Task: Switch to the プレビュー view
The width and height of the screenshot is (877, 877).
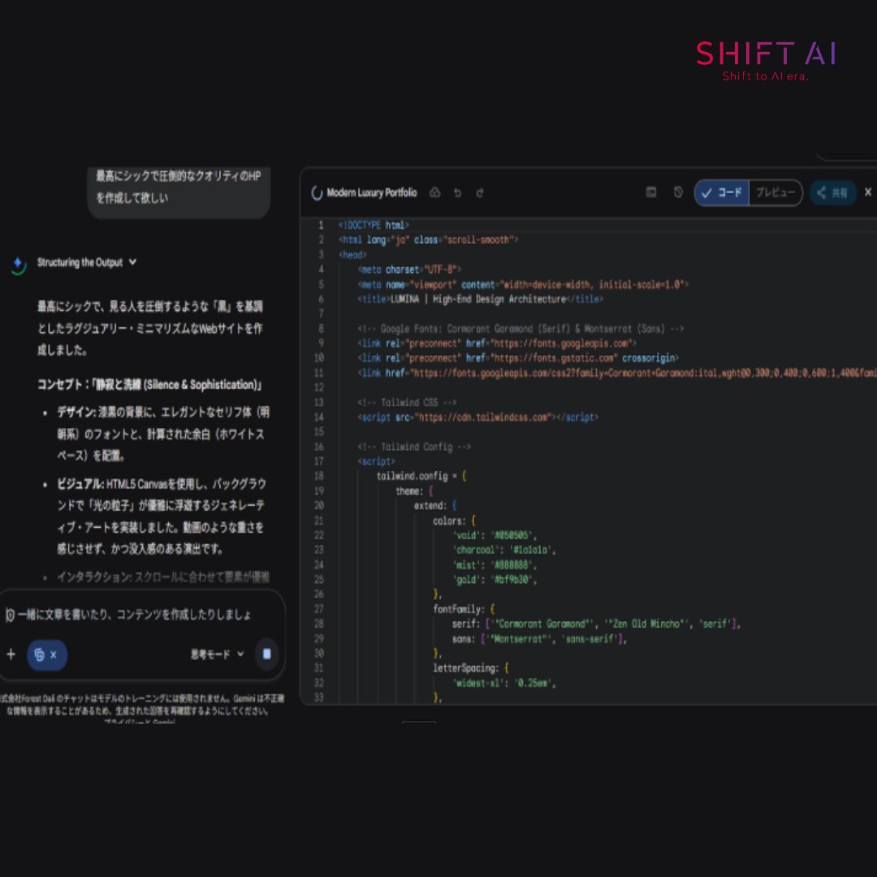Action: [775, 192]
